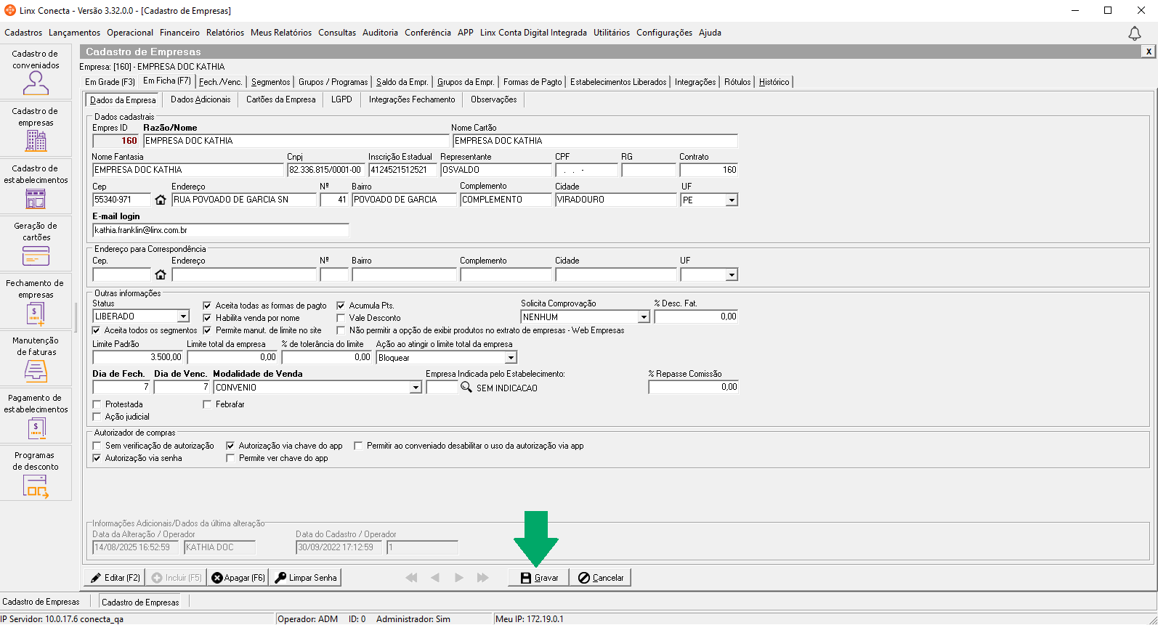
Task: Go to previous record navigation arrow
Action: pos(435,578)
